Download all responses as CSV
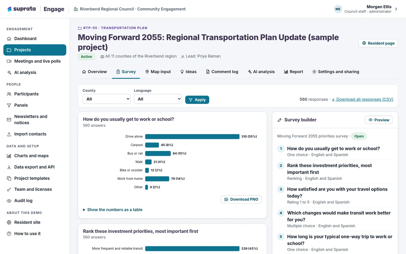Screen dimensions: 406x254 click(x=362, y=99)
